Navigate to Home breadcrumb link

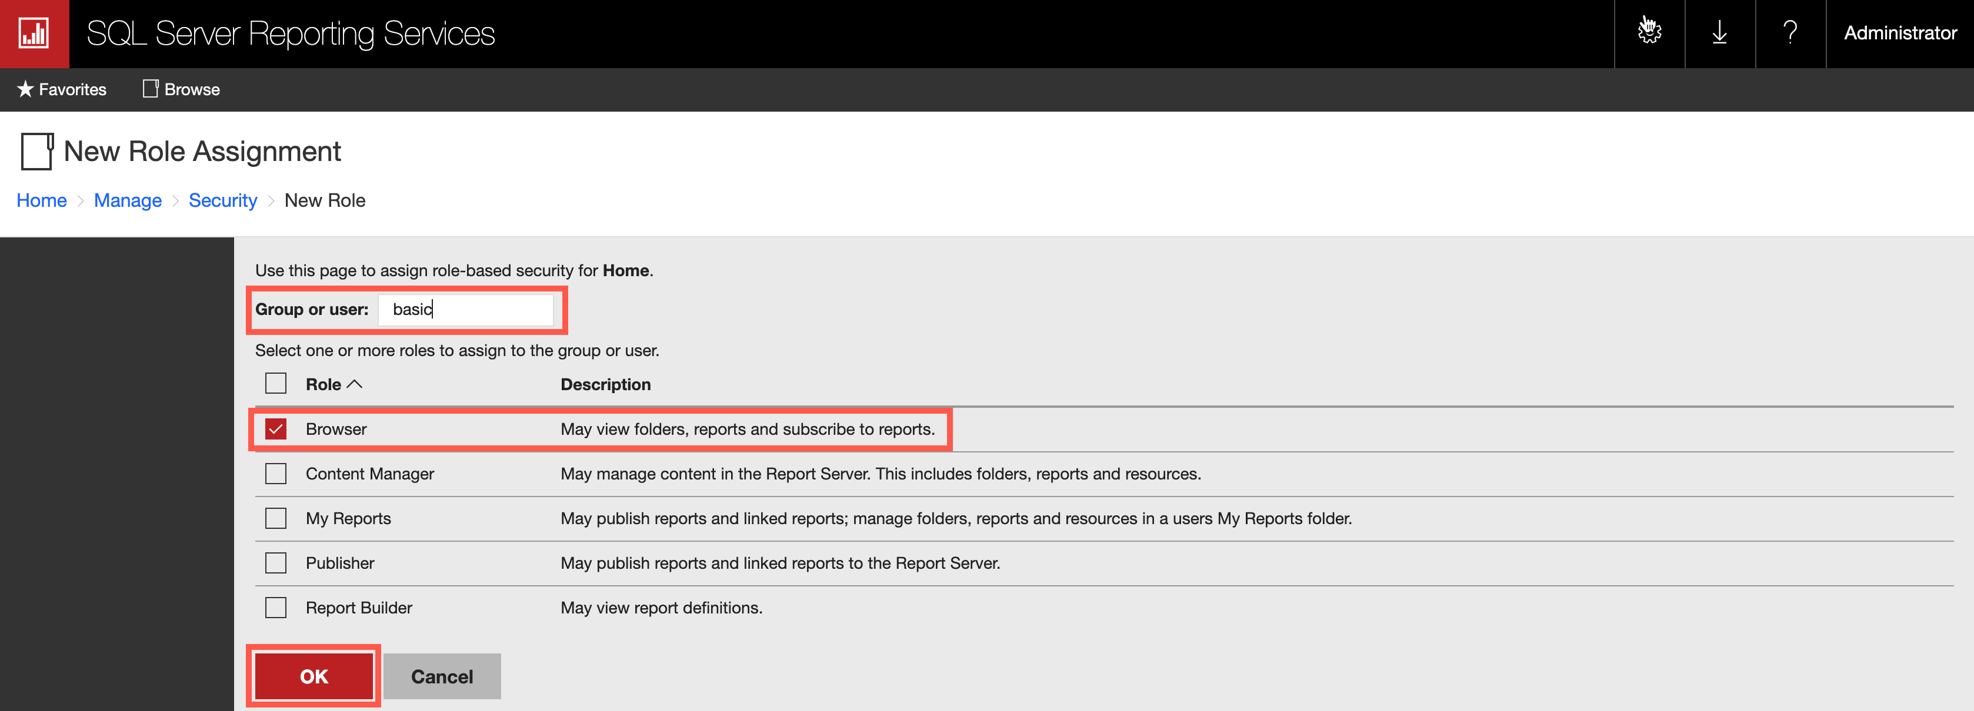click(x=41, y=200)
